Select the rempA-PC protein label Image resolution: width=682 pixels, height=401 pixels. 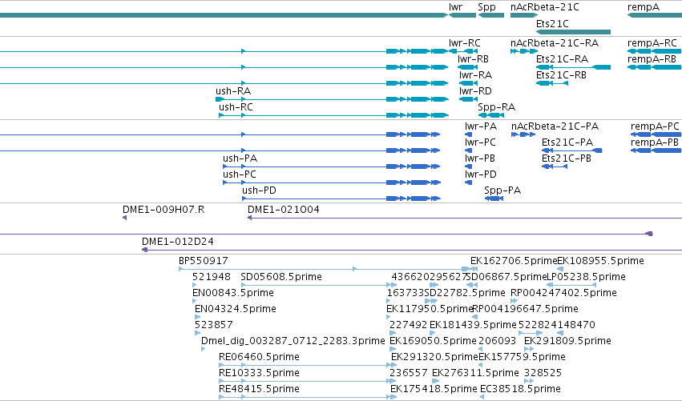click(655, 126)
